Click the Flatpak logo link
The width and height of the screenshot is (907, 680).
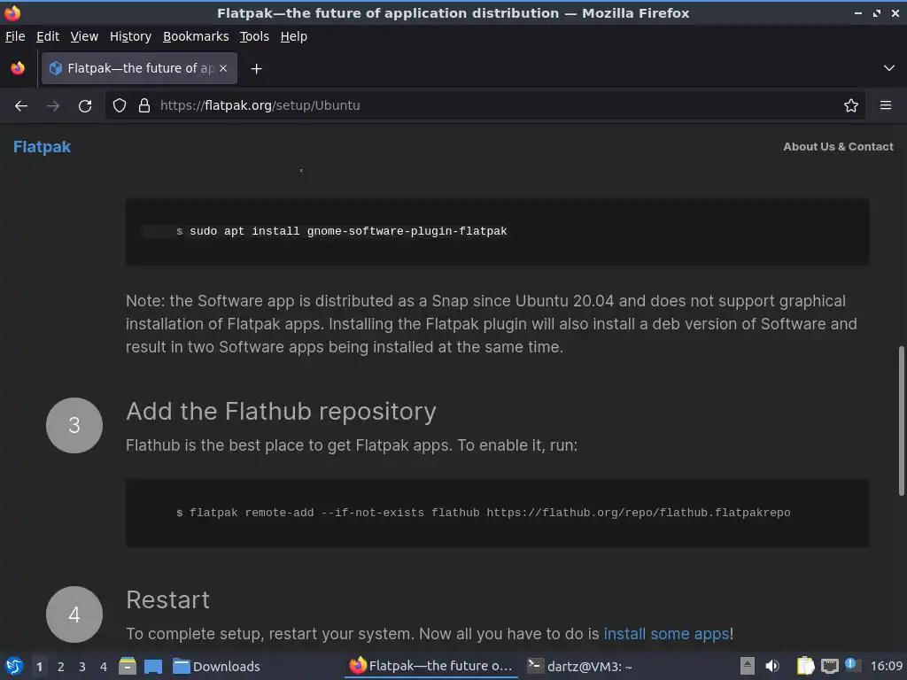pyautogui.click(x=42, y=147)
